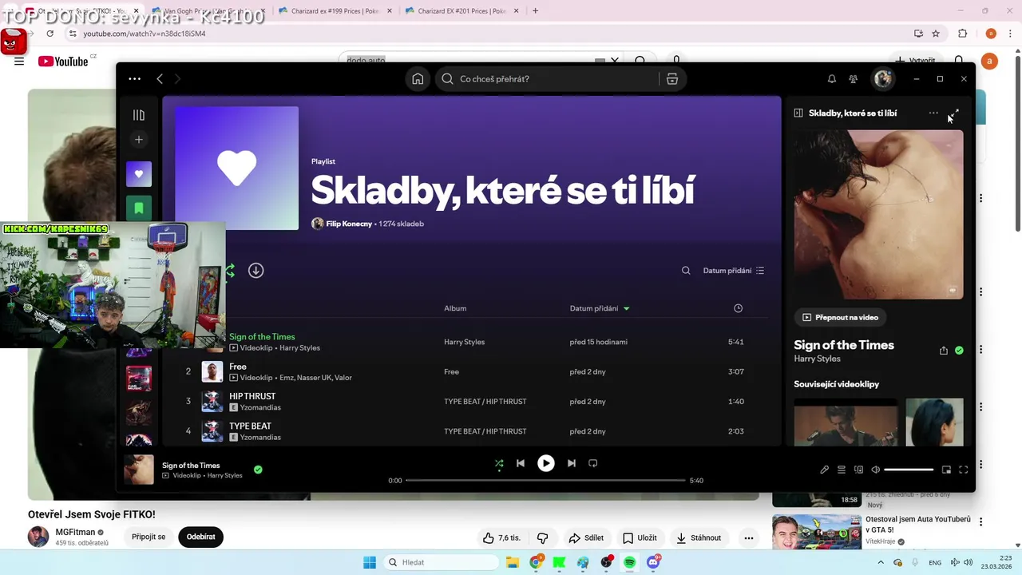Collapse the Your Library sidebar icon
Screen dimensions: 1022x575
pos(139,115)
